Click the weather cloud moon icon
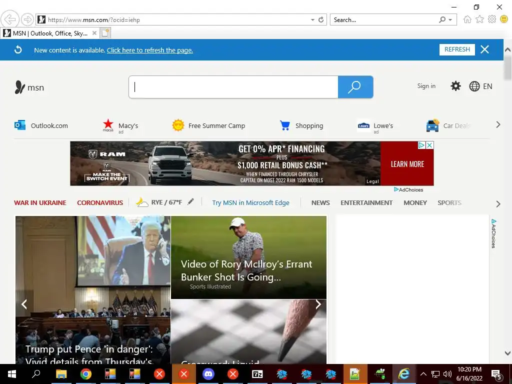Image resolution: width=512 pixels, height=384 pixels. (142, 202)
